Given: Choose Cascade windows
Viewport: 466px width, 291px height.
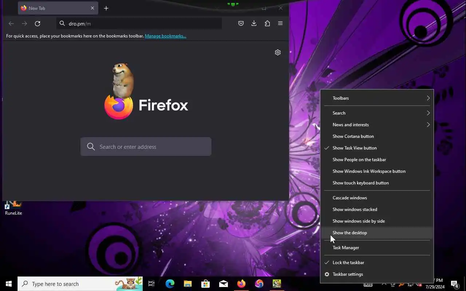Looking at the screenshot, I should point(377,198).
